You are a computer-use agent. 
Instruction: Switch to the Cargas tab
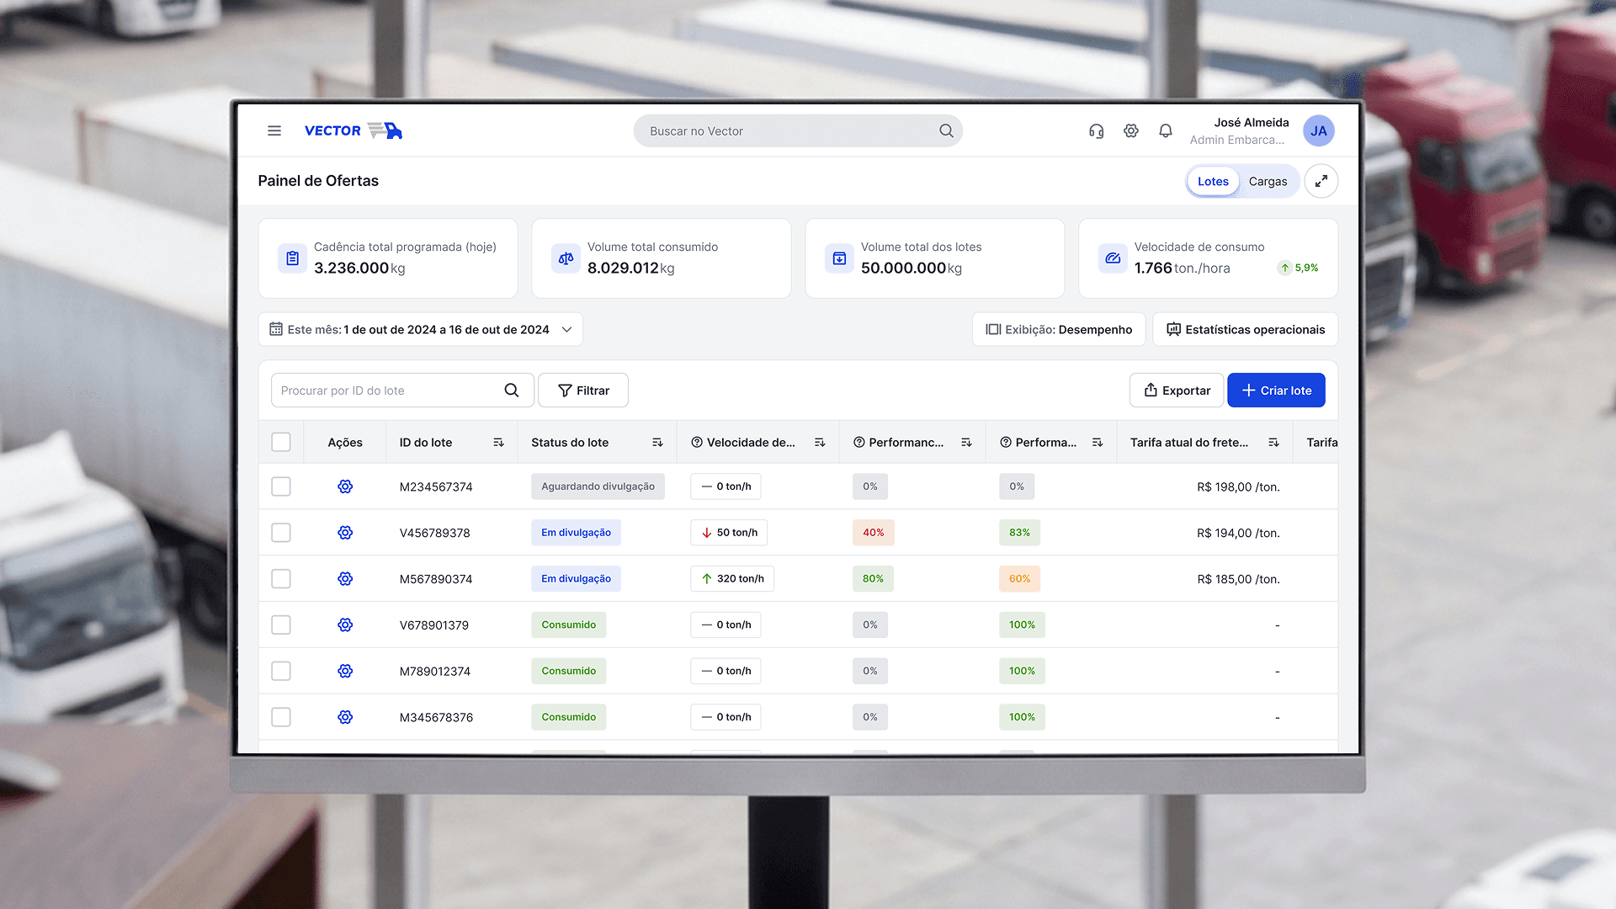pos(1268,181)
